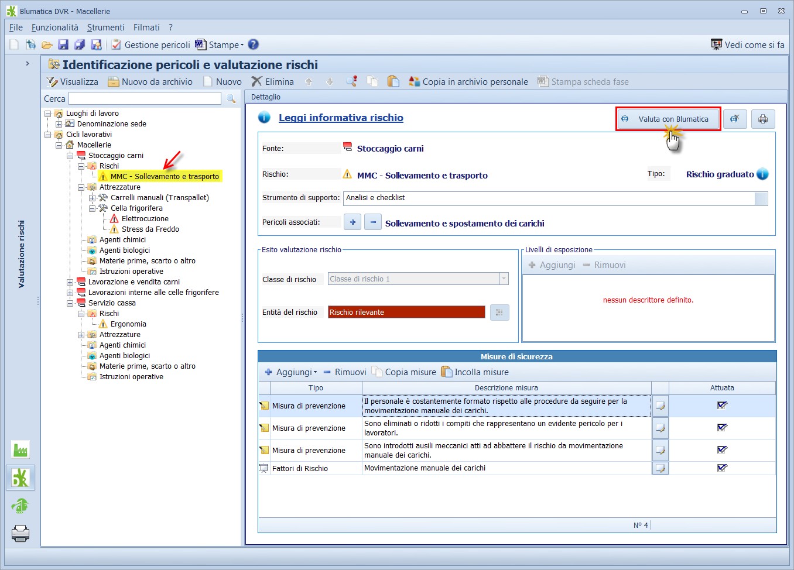Click the Cerca search input field
The height and width of the screenshot is (570, 794).
coord(145,98)
